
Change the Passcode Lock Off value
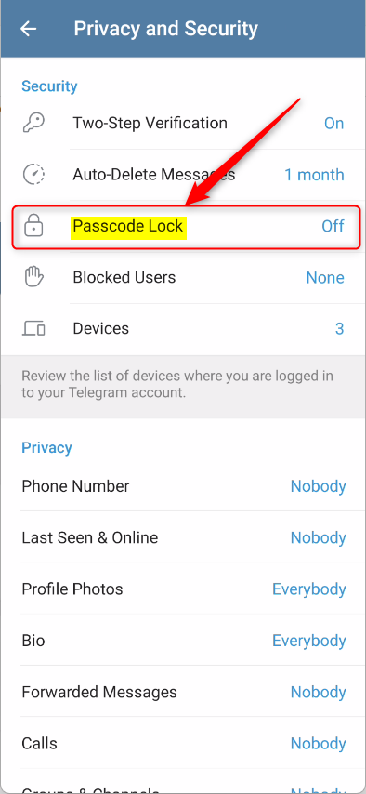pos(333,226)
